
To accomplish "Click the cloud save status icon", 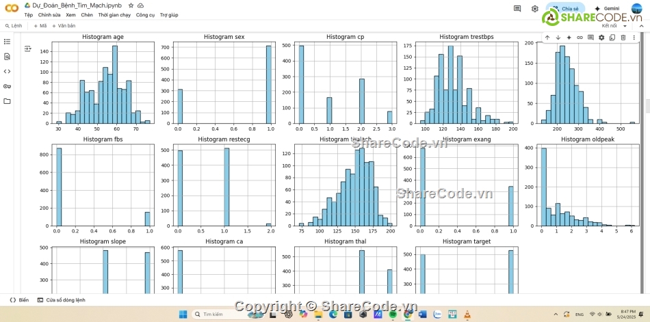I will tap(140, 5).
